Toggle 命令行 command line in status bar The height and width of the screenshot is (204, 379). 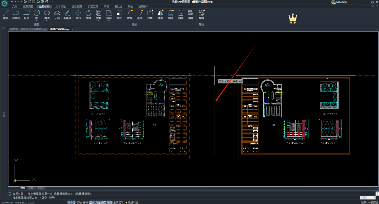click(x=71, y=202)
